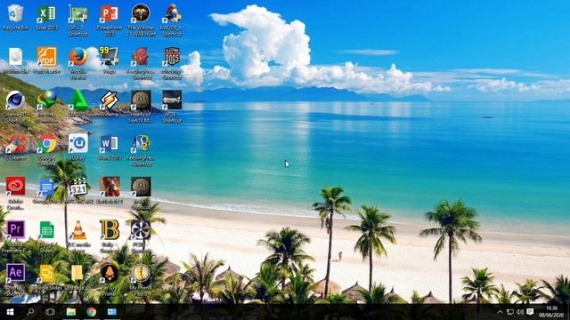Open the CCleaner desktop shortcut
The image size is (570, 320).
(x=15, y=143)
